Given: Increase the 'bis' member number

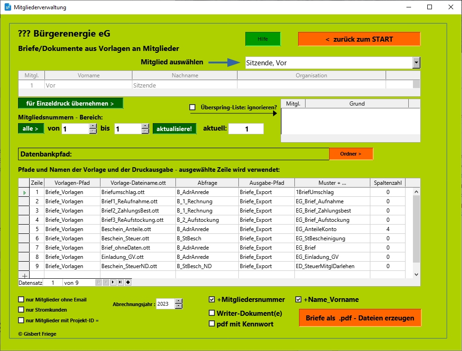Looking at the screenshot, I should click(x=145, y=126).
